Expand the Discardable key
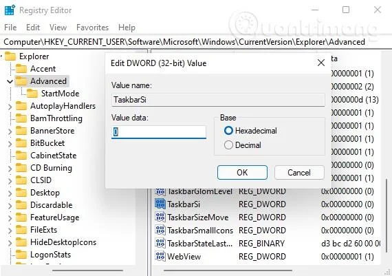Screen dimensions: 392x276 (10, 206)
